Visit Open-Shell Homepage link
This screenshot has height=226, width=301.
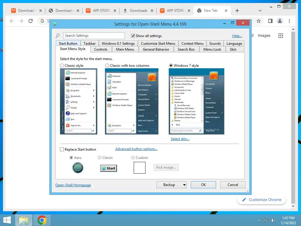(x=73, y=185)
